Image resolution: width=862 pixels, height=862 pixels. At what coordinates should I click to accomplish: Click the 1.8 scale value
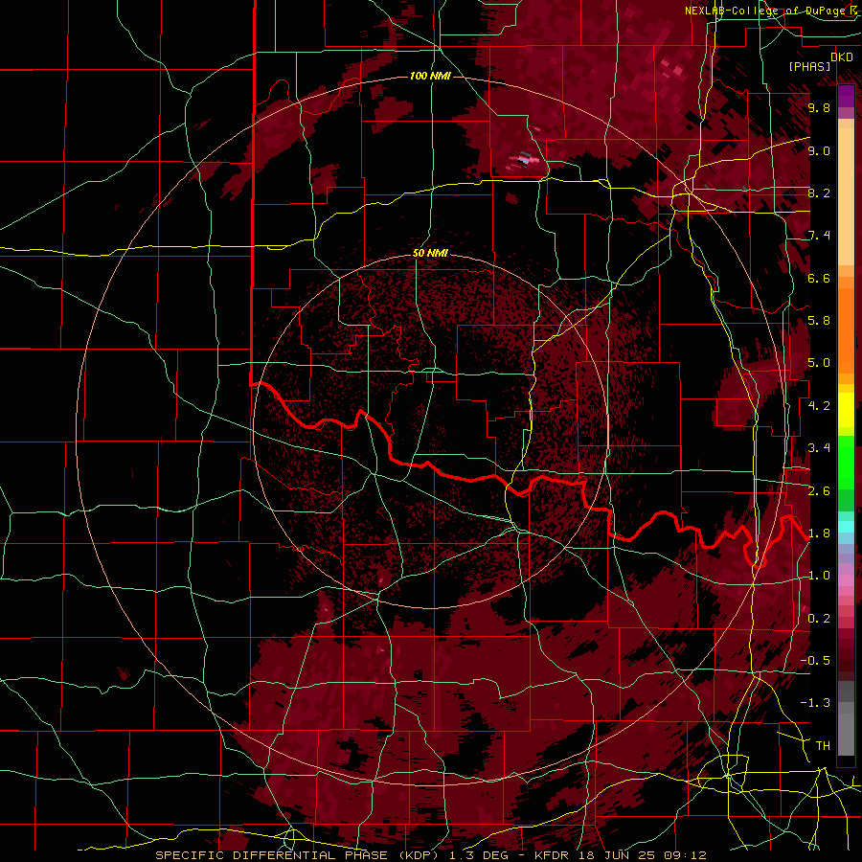click(819, 533)
